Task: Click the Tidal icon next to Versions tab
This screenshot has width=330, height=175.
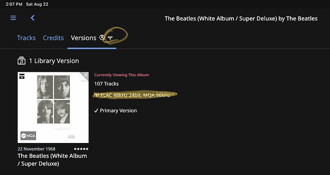Action: [x=110, y=38]
